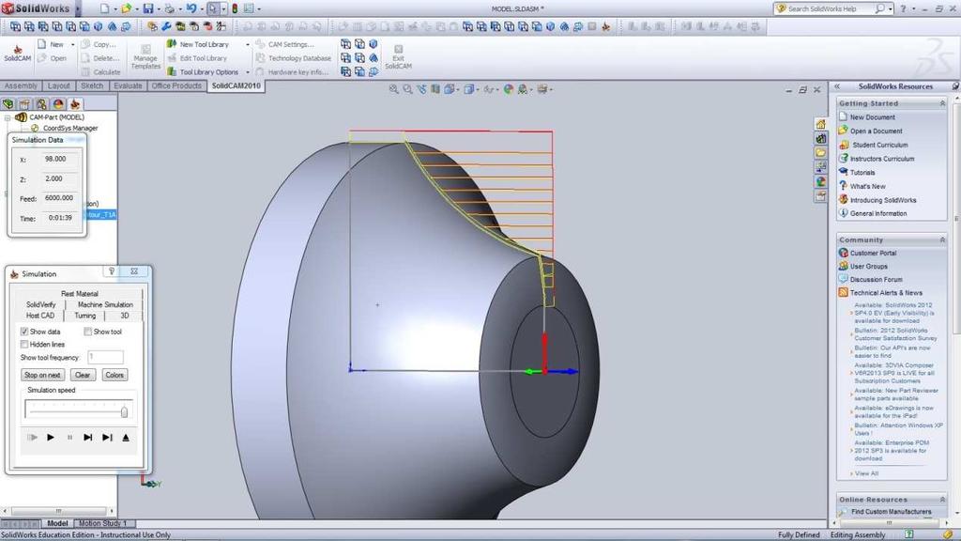Open the ConfigurationManager tab icon

pyautogui.click(x=41, y=103)
